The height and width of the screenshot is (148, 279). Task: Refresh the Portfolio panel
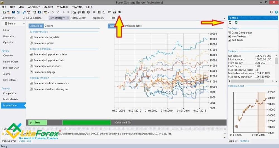pyautogui.click(x=230, y=23)
